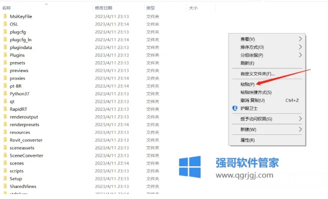Click the MsiKeyFile folder icon
The width and height of the screenshot is (328, 199).
(x=5, y=16)
